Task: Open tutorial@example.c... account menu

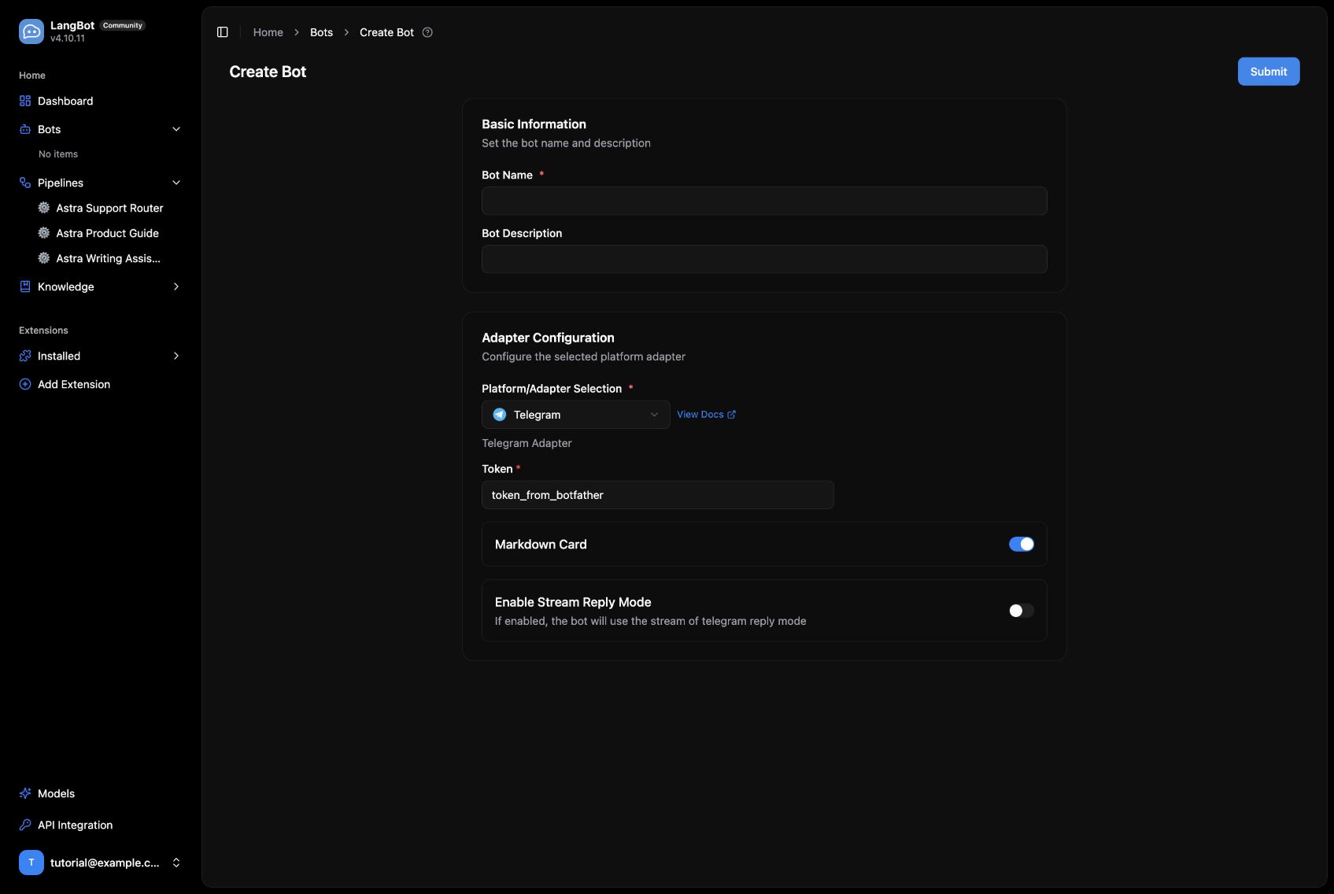Action: [x=101, y=863]
